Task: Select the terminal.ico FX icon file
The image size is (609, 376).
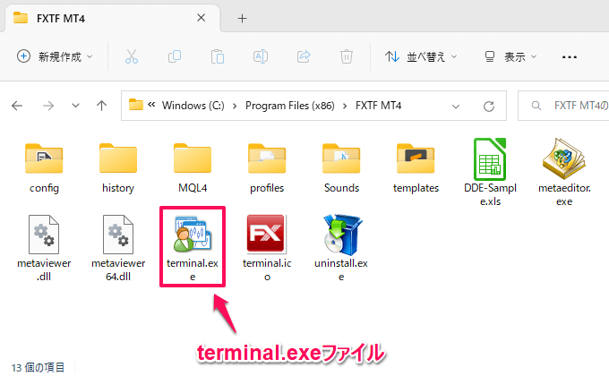Action: (x=266, y=234)
